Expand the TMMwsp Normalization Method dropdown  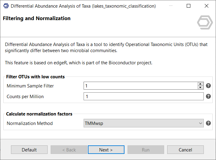click(x=143, y=123)
